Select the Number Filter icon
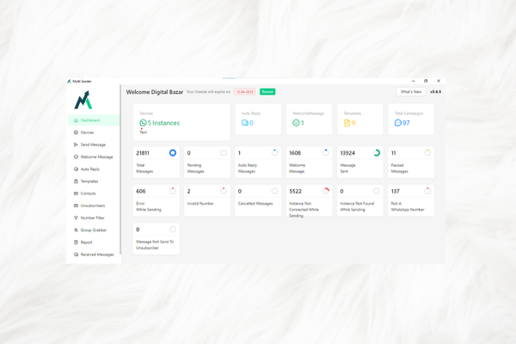Screen dimensions: 516x344 tap(76, 218)
